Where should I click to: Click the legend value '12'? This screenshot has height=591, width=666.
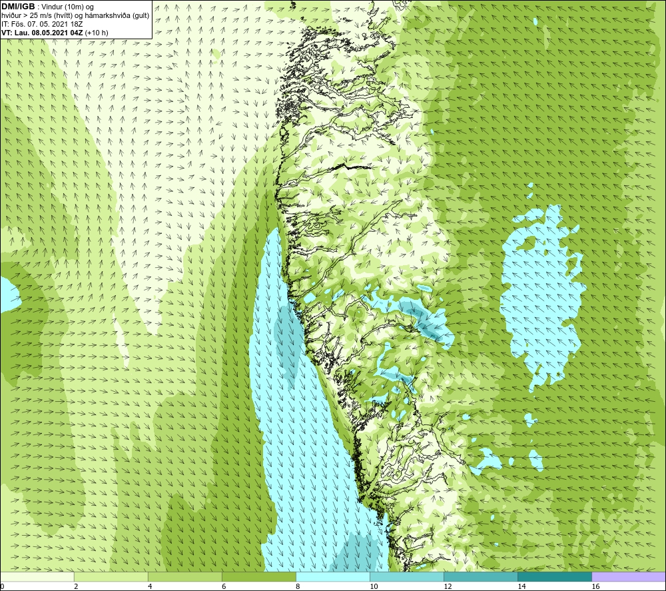(448, 586)
